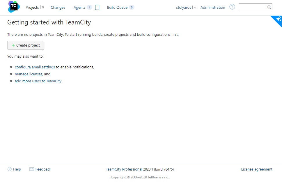Open the help question mark icon in the header
This screenshot has height=188, width=282.
(x=232, y=7)
